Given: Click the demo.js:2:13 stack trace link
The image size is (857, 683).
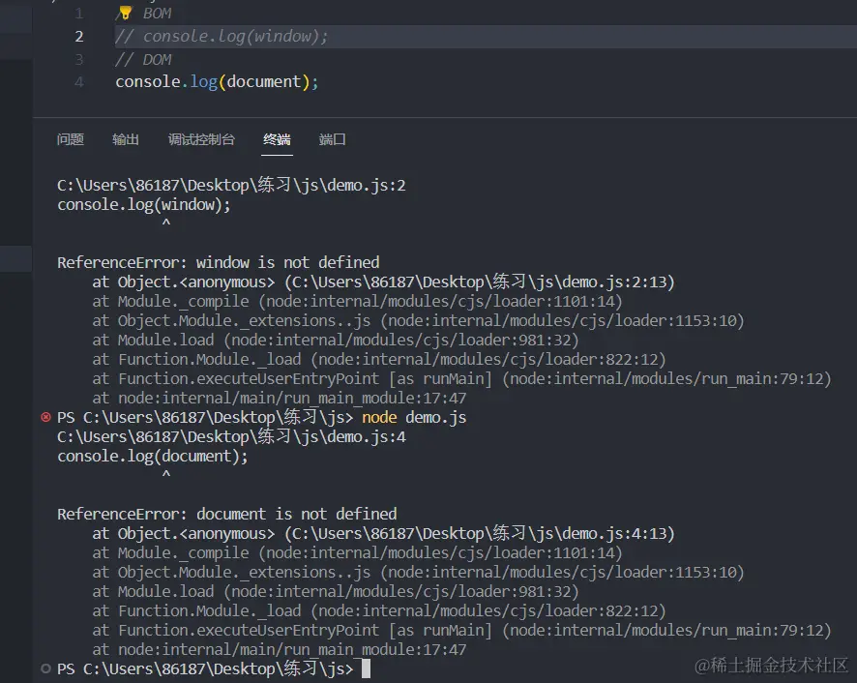Looking at the screenshot, I should [479, 282].
